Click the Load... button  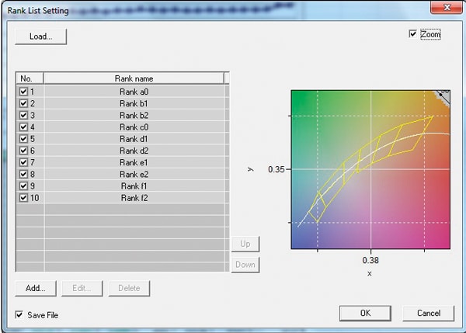tap(40, 36)
